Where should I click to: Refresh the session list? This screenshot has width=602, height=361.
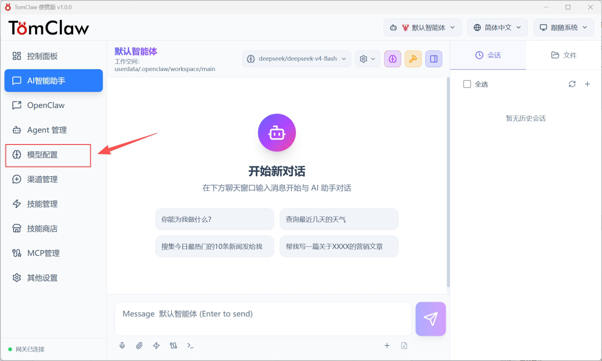pos(572,84)
